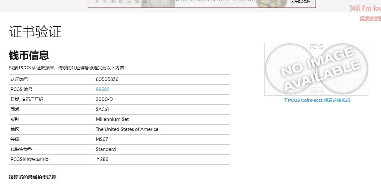The height and width of the screenshot is (184, 381).
Task: Select the grade value MS67
Action: click(102, 139)
